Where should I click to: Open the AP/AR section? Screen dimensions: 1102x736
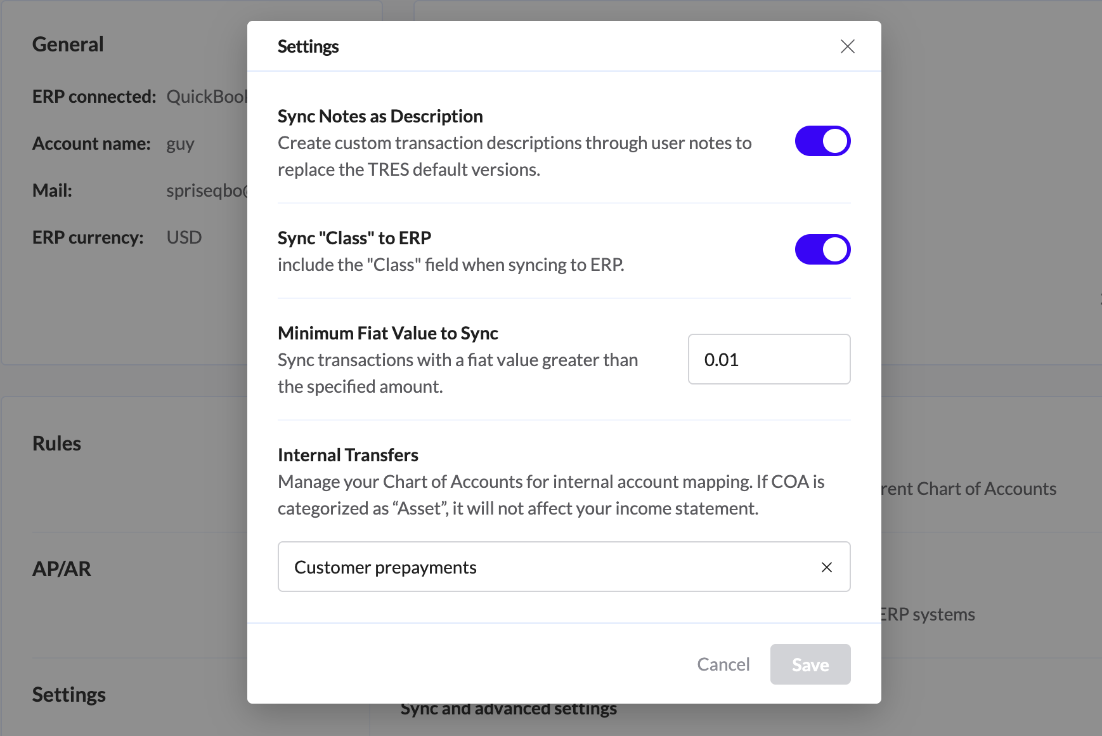62,569
